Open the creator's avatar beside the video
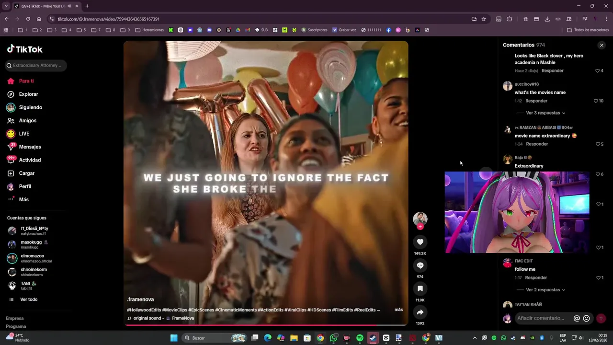The image size is (613, 345). click(420, 219)
